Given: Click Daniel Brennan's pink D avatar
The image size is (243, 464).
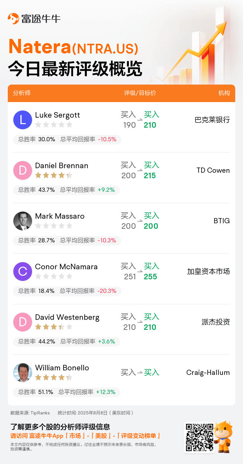Looking at the screenshot, I should 23,170.
